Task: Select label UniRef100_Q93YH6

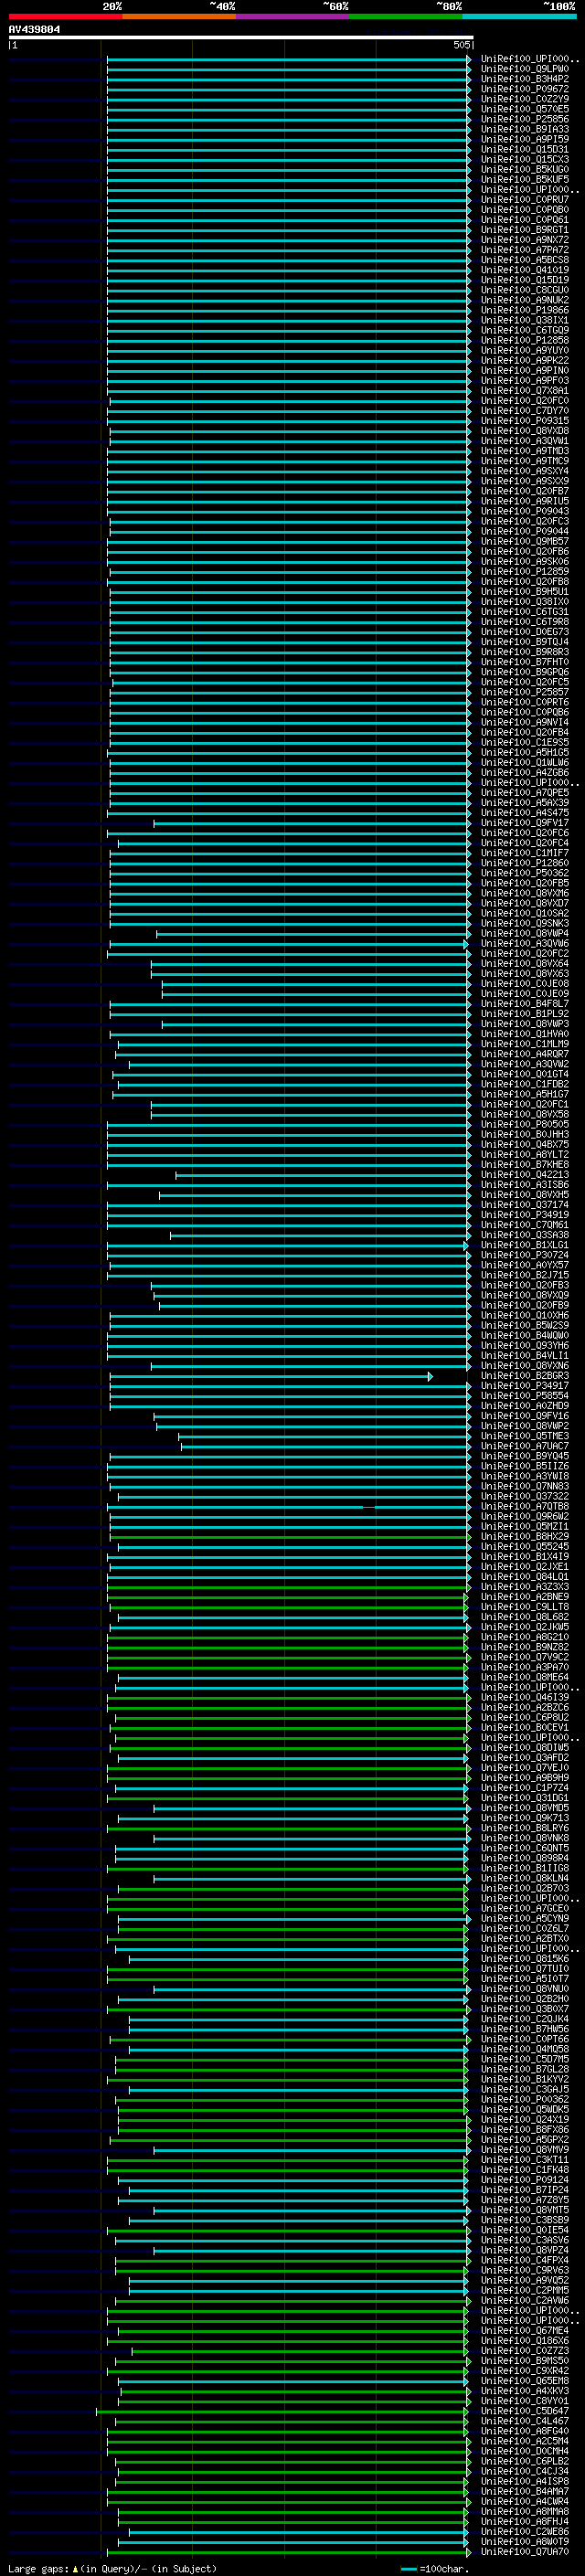Action: pyautogui.click(x=525, y=1346)
